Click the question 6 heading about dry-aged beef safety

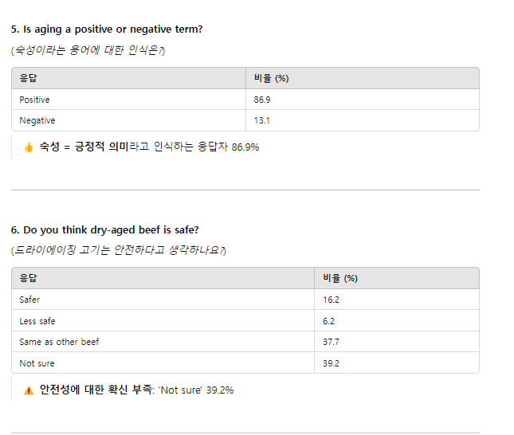pyautogui.click(x=104, y=230)
